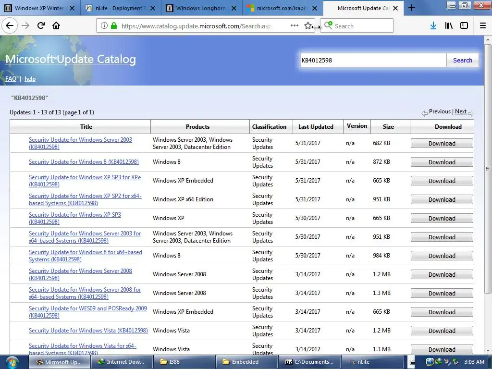
Task: Click the catalog Search button
Action: (463, 60)
